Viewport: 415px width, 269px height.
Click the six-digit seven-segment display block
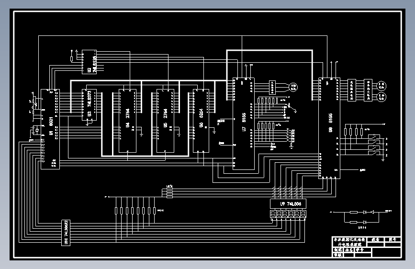pos(288,213)
